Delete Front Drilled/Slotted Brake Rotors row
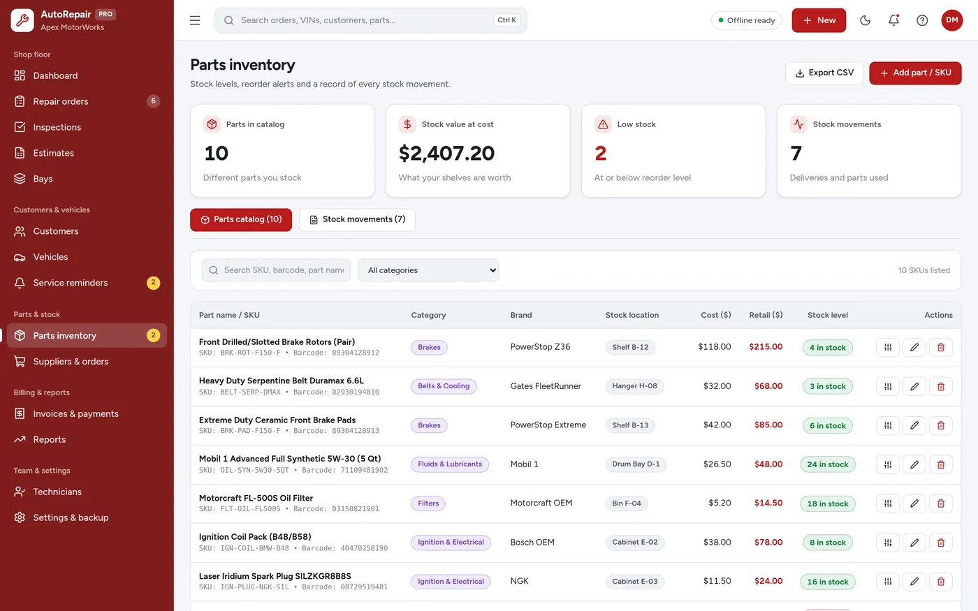 tap(941, 347)
